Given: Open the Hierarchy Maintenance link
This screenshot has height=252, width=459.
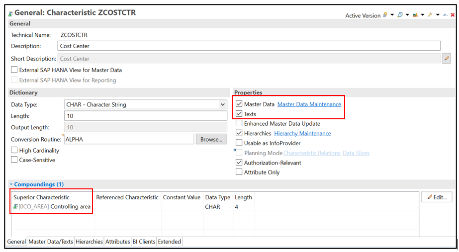Looking at the screenshot, I should click(302, 134).
